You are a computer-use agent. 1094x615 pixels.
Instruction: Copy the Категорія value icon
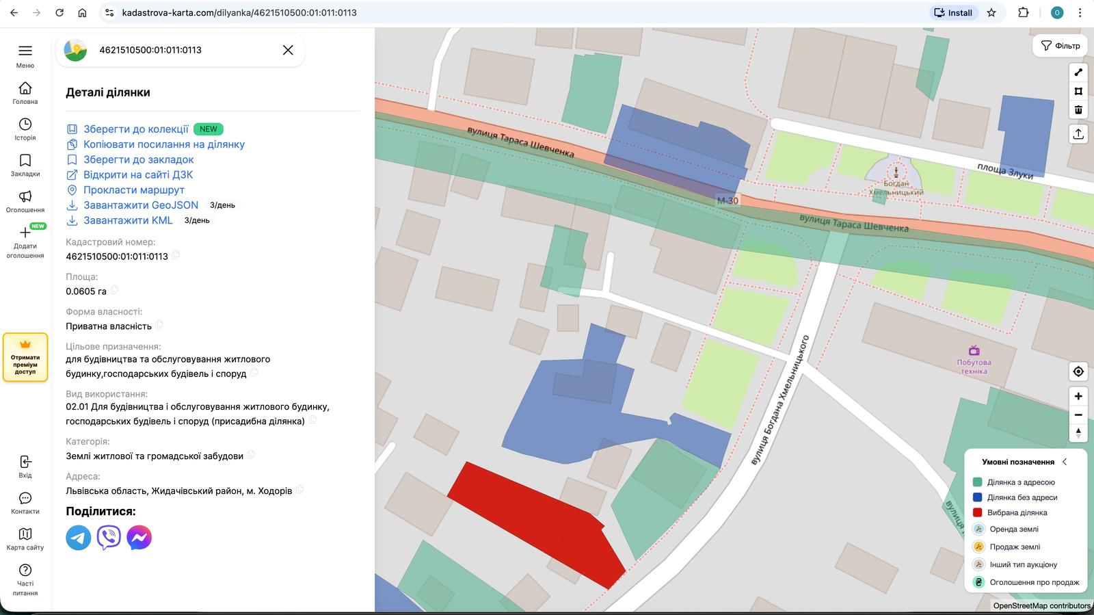point(251,454)
